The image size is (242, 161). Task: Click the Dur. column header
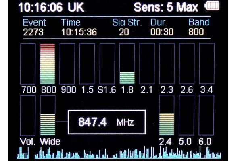[x=159, y=23]
